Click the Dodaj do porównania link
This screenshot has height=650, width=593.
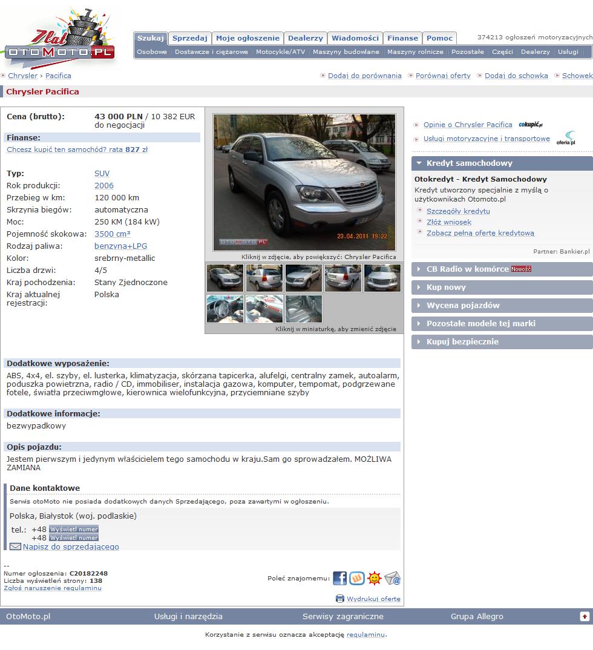pyautogui.click(x=364, y=76)
